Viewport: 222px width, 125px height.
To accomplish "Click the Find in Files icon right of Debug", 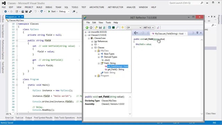I will [x=74, y=11].
